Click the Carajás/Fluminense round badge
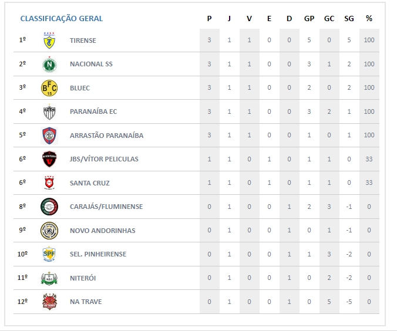Screen dimensions: 397x331 49,207
